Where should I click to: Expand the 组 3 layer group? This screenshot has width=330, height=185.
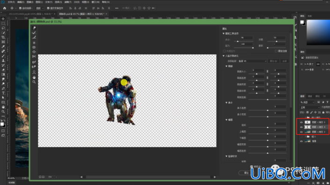(305, 137)
